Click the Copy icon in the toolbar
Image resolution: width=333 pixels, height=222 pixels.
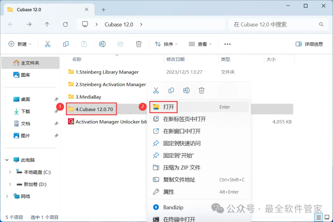pyautogui.click(x=66, y=44)
